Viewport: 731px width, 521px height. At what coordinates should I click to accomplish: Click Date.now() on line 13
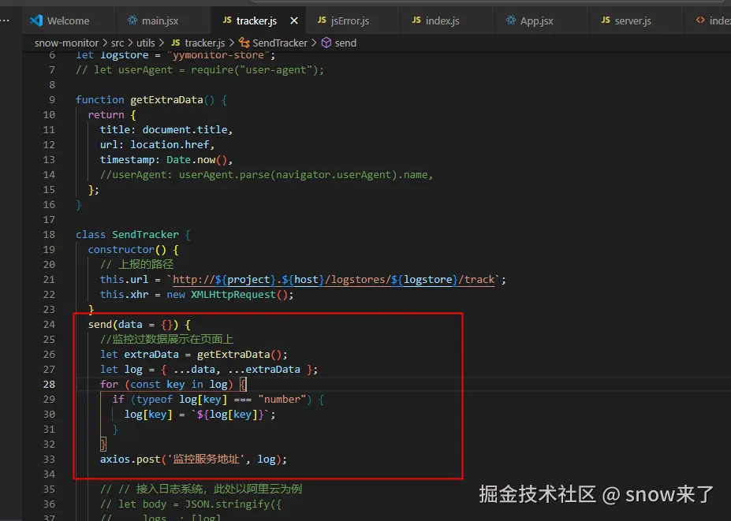point(197,159)
